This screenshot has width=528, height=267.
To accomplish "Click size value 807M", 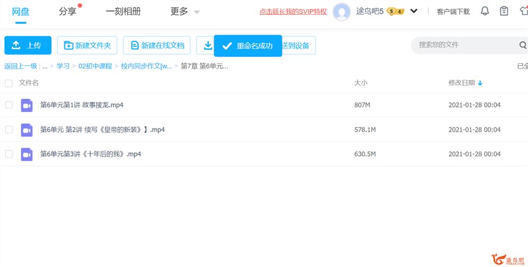I will pos(362,105).
